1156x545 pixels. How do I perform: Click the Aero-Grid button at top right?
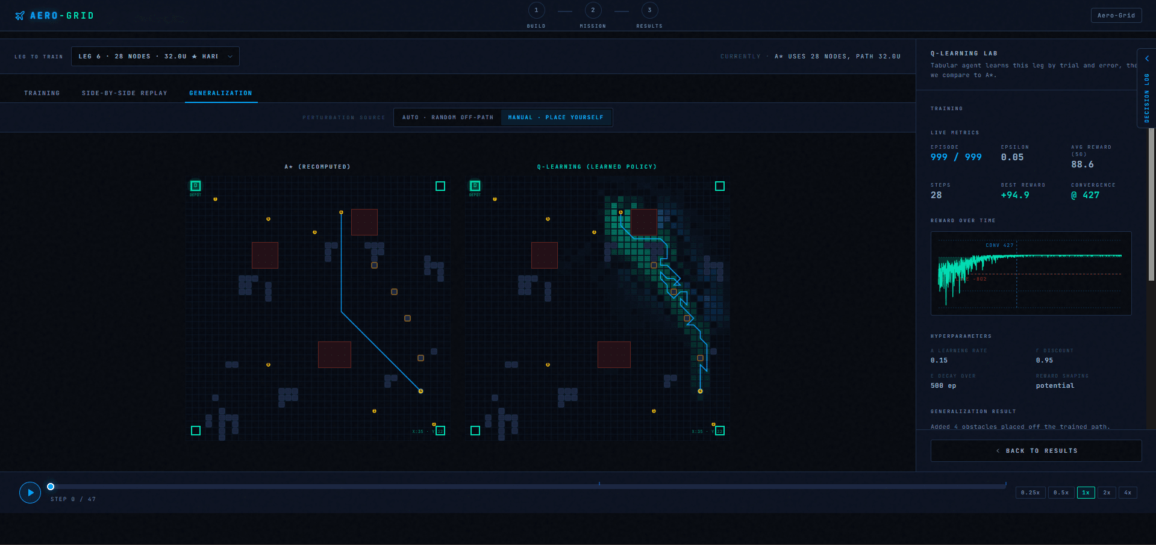pyautogui.click(x=1116, y=16)
